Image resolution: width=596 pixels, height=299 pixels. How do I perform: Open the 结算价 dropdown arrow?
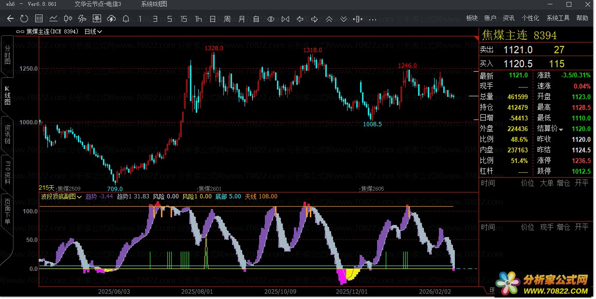coord(561,129)
